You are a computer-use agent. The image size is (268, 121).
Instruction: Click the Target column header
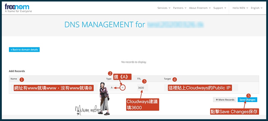167,79
